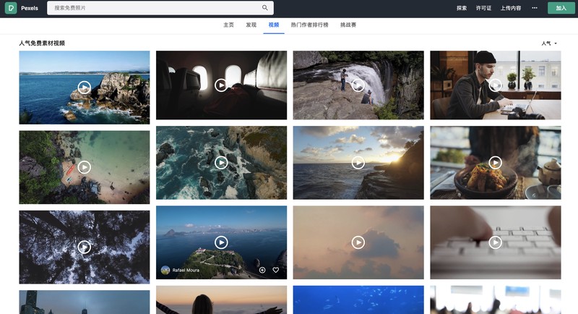Like the Rafael Moura video with heart
This screenshot has height=314, width=578.
coord(276,270)
